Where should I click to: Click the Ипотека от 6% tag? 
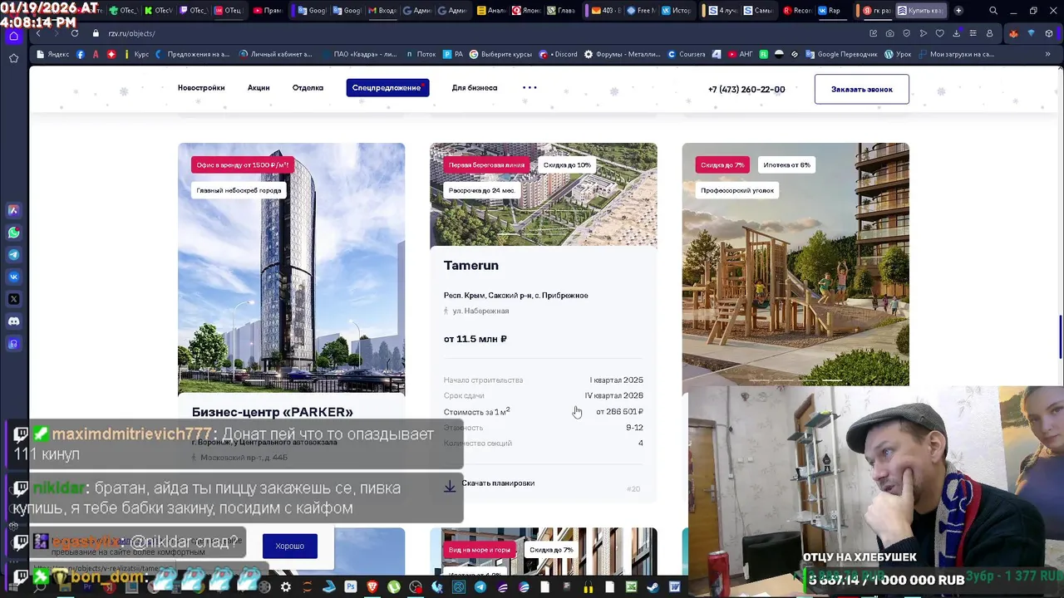point(786,164)
